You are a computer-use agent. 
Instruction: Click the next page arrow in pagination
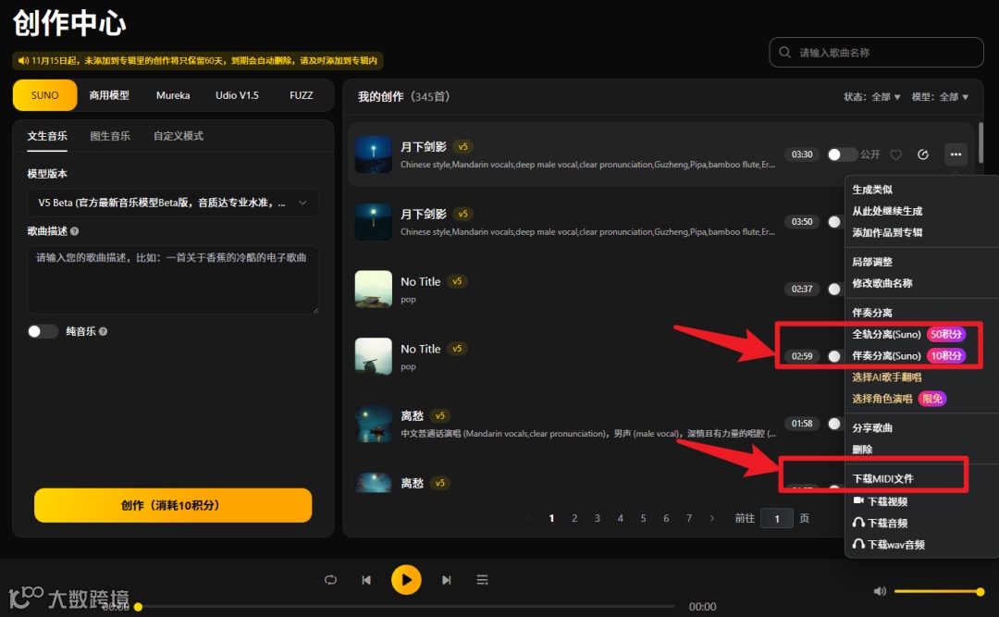point(711,518)
